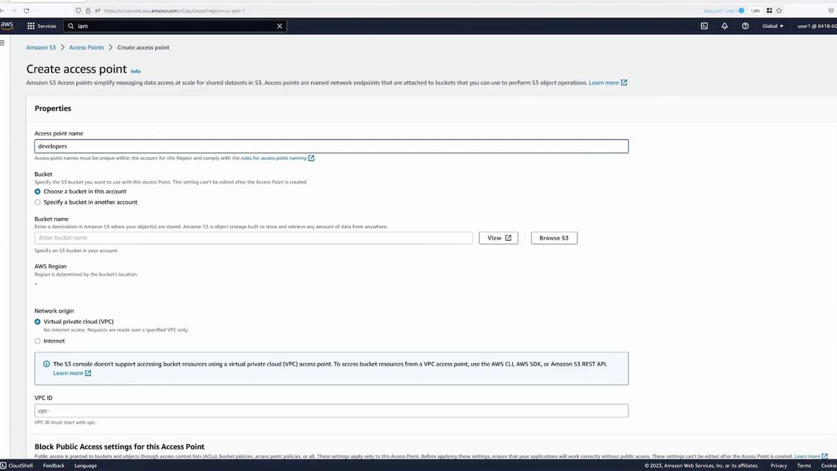Focus the VPC ID input field
Viewport: 837px width, 471px height.
332,411
